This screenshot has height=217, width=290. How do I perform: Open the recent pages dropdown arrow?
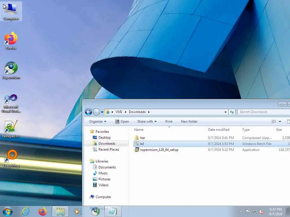[x=102, y=112]
